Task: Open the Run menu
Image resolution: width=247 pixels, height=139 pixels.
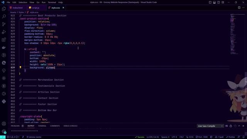Action: [44, 2]
